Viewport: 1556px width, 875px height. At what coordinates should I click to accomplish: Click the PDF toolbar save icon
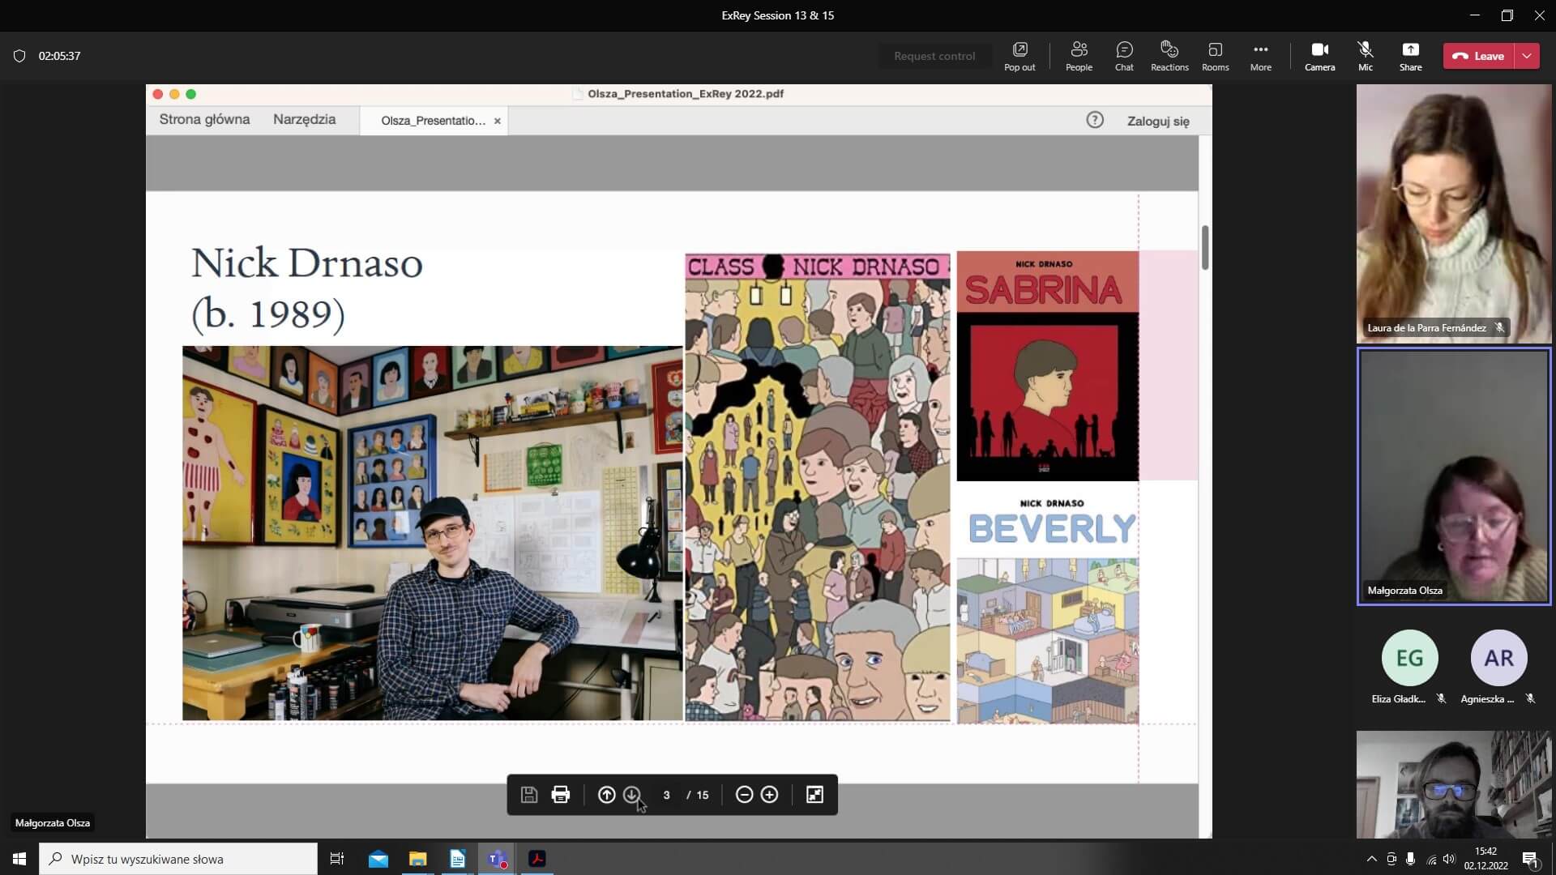tap(529, 795)
